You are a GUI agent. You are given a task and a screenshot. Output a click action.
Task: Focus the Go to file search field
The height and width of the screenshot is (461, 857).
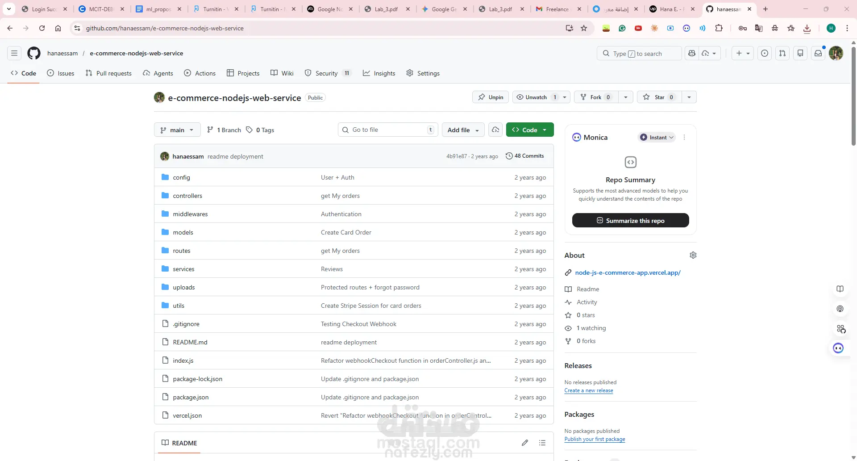click(x=388, y=130)
